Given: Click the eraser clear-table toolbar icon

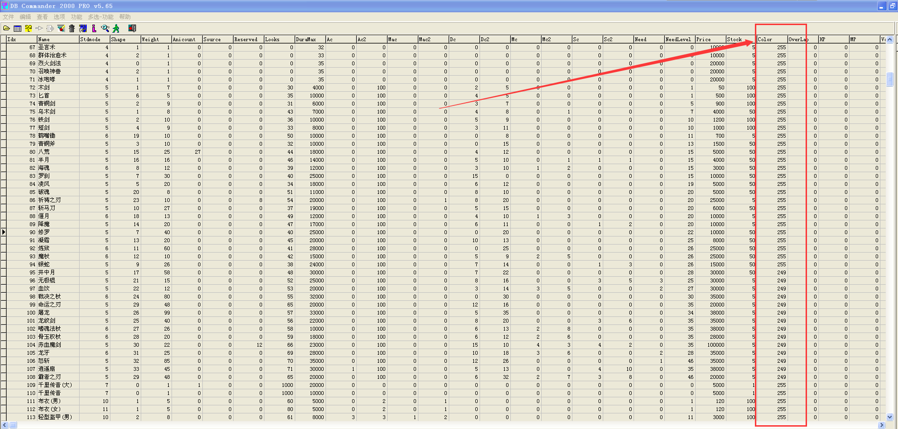Looking at the screenshot, I should pyautogui.click(x=61, y=28).
